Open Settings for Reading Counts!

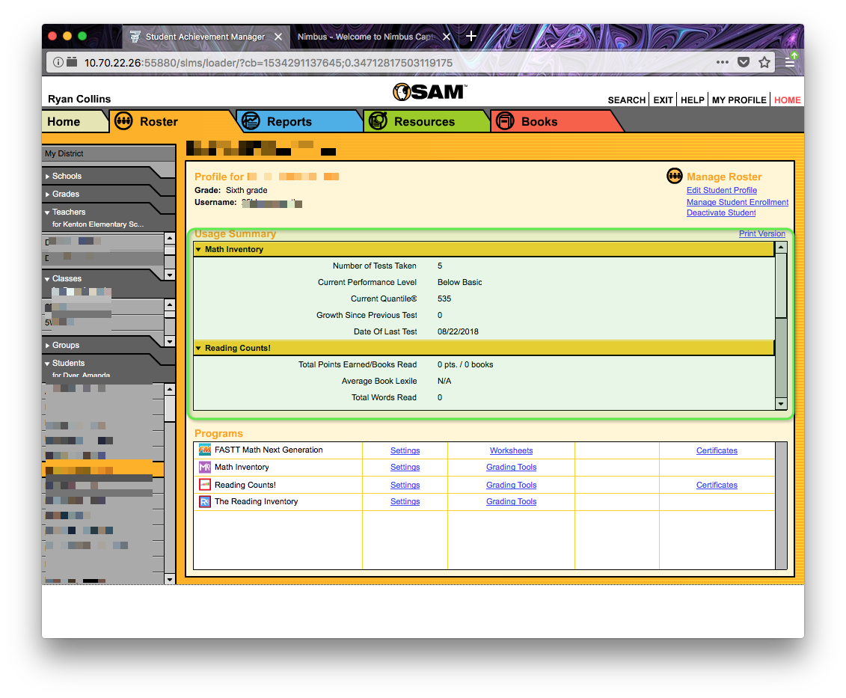click(405, 485)
